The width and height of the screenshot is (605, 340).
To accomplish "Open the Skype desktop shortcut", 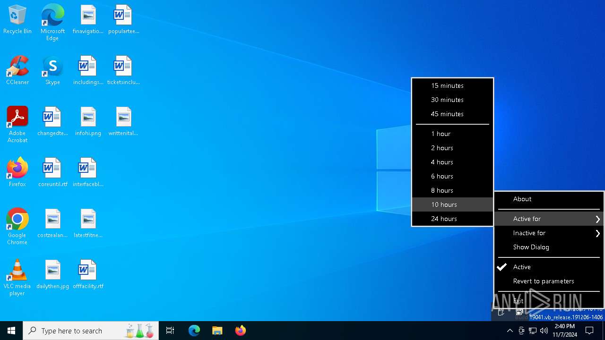I will pos(52,71).
